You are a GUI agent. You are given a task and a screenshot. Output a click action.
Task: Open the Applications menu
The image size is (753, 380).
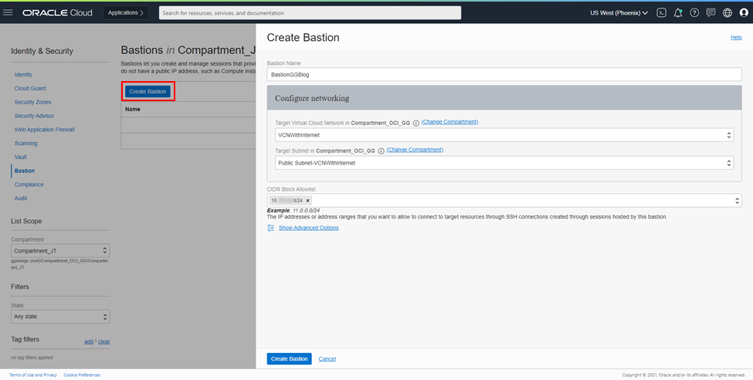coord(126,13)
